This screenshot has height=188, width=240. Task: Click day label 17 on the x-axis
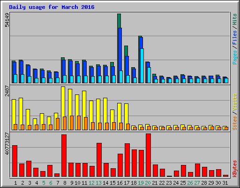127,183
